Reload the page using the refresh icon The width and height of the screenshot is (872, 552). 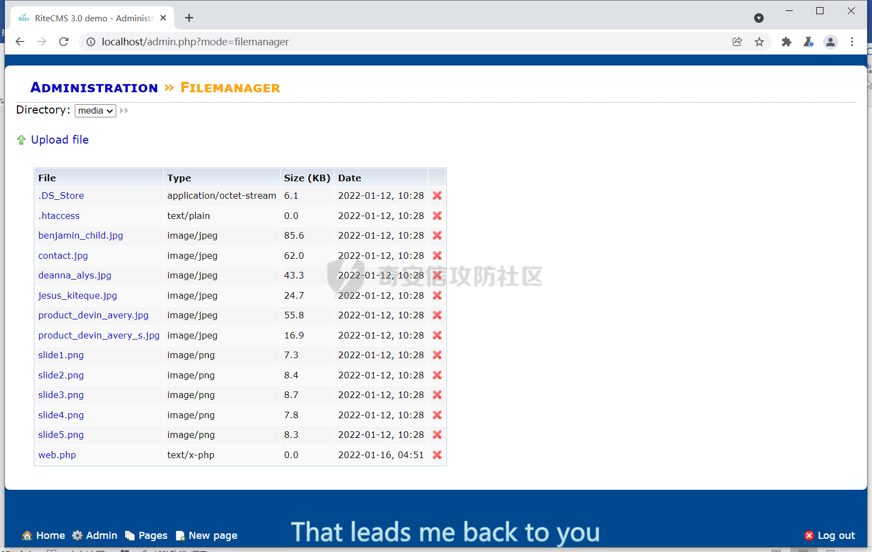coord(64,42)
